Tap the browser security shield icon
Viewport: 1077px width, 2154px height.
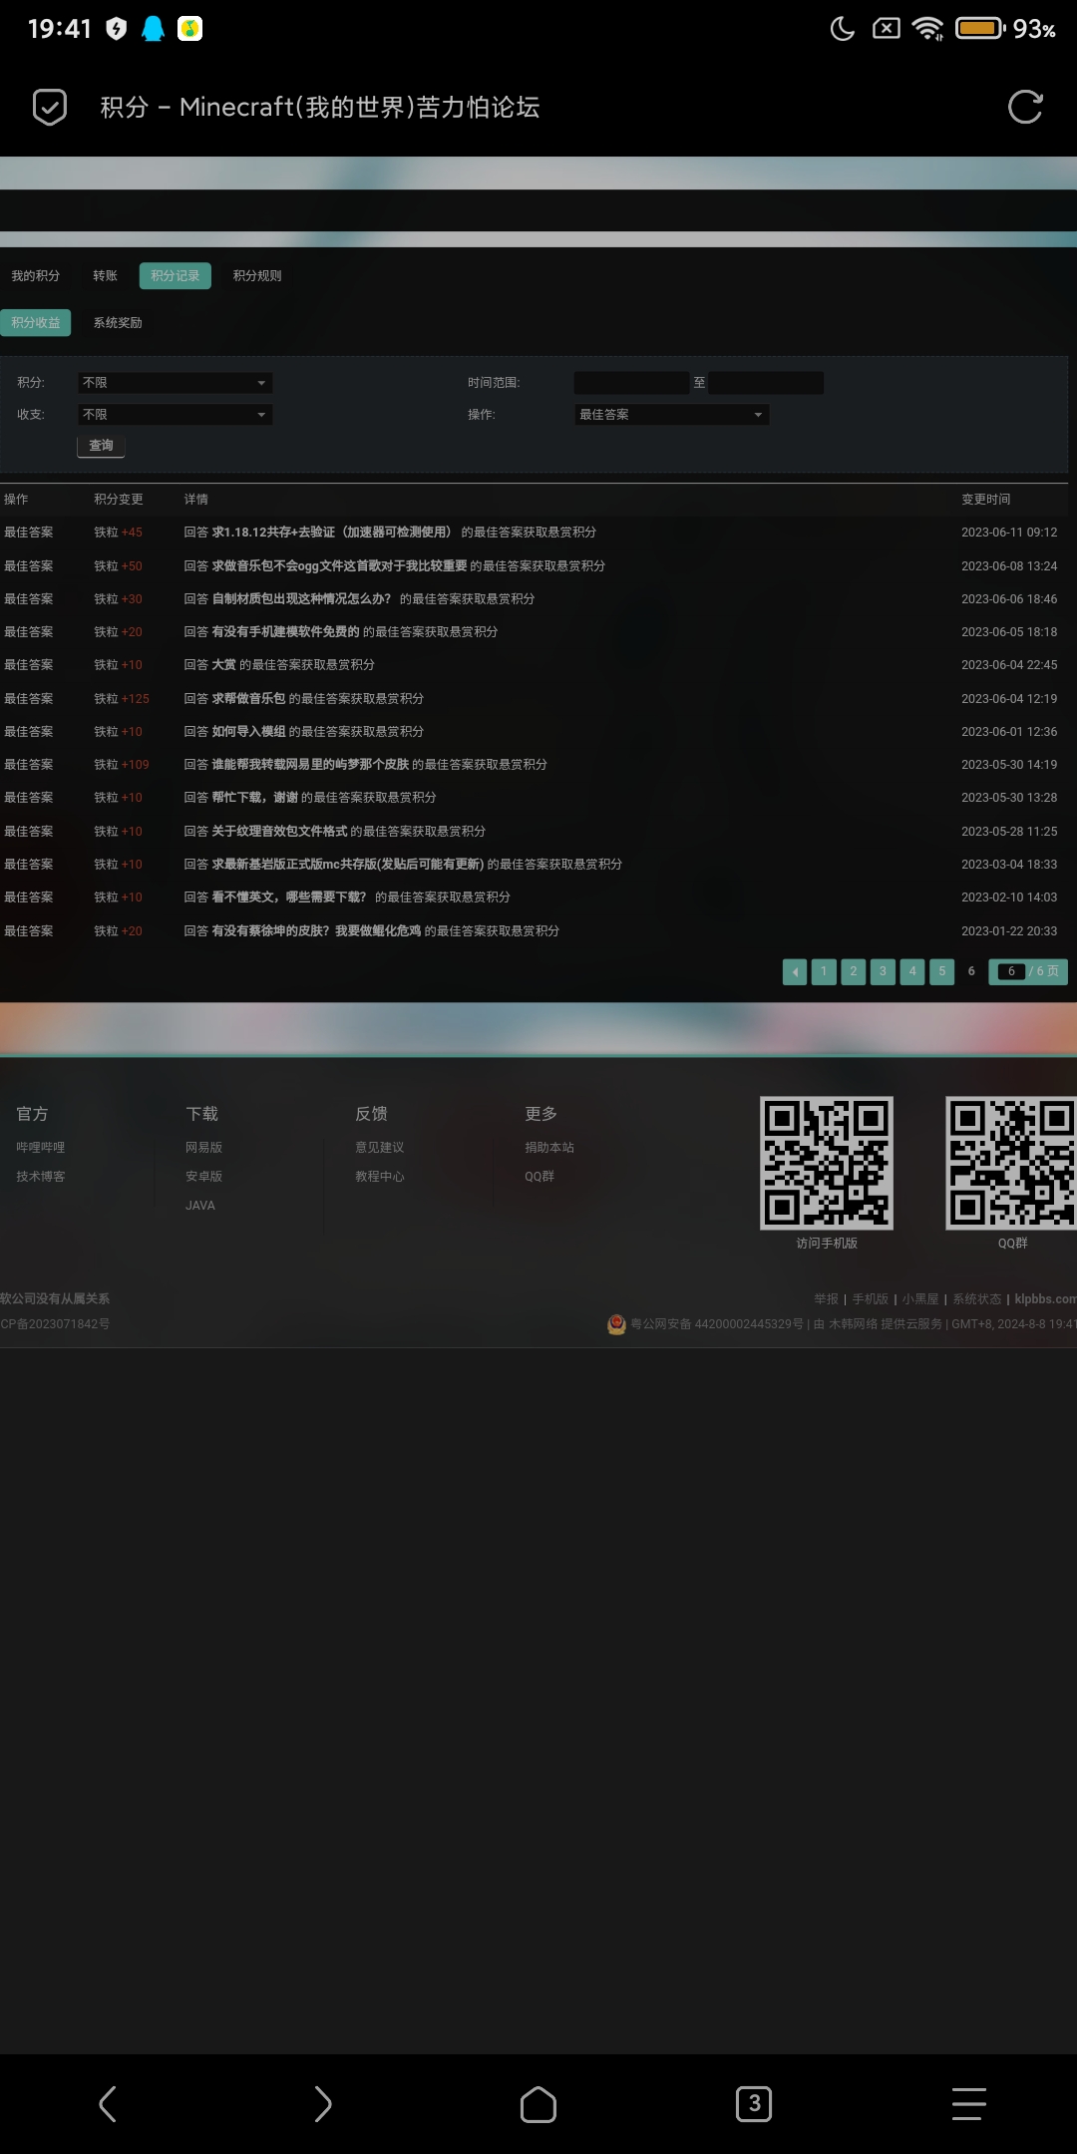point(49,107)
